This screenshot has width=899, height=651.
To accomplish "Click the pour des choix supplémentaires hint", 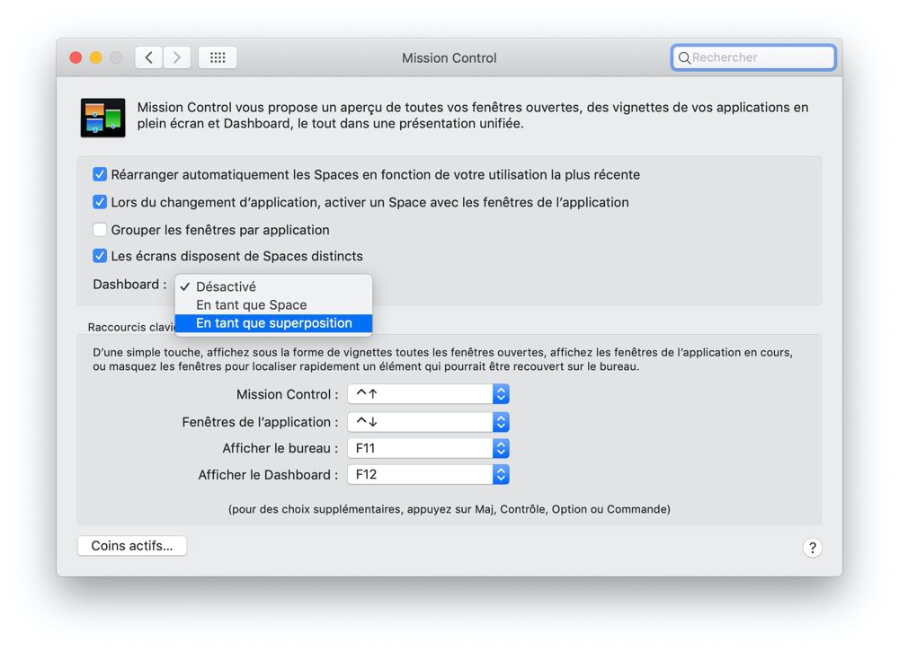I will (x=449, y=509).
